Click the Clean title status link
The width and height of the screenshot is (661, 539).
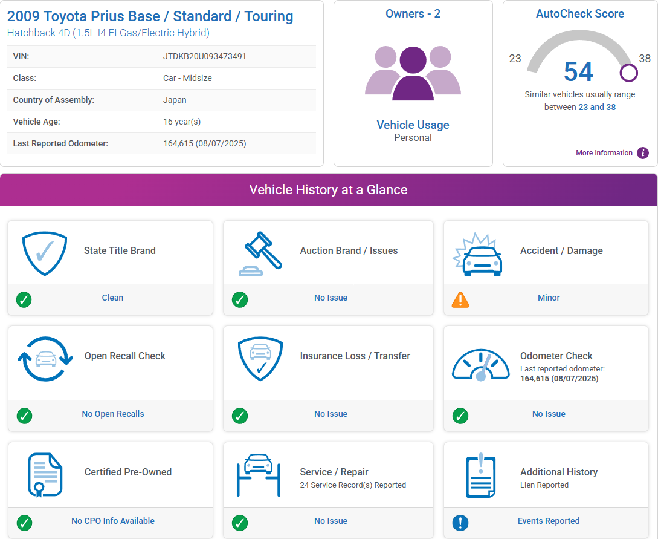(x=112, y=298)
